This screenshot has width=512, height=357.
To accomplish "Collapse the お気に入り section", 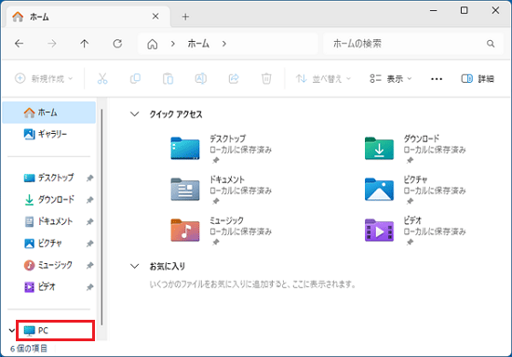I will 135,266.
